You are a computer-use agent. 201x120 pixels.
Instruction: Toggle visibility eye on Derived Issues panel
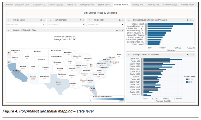(188, 20)
